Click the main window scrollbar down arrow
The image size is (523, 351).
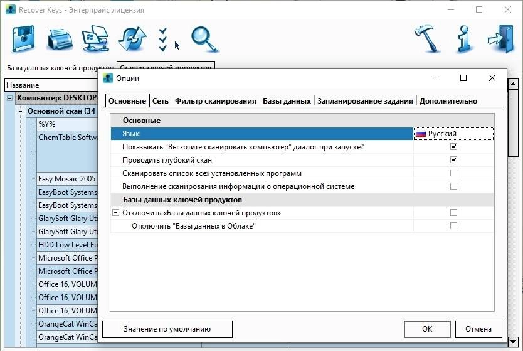click(x=513, y=342)
